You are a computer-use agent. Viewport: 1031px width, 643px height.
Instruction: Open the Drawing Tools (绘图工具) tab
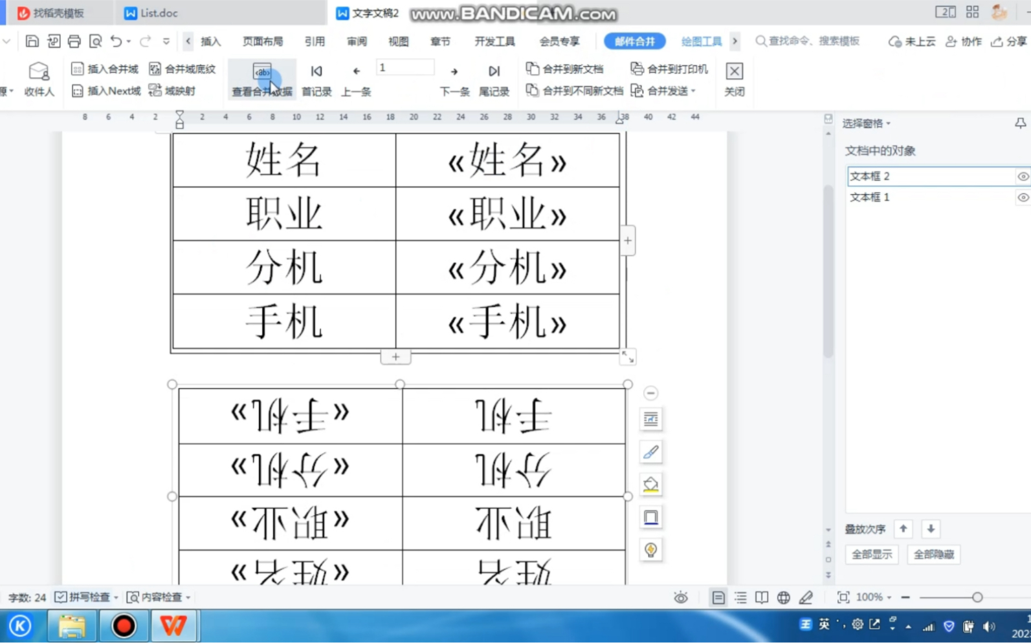[702, 41]
